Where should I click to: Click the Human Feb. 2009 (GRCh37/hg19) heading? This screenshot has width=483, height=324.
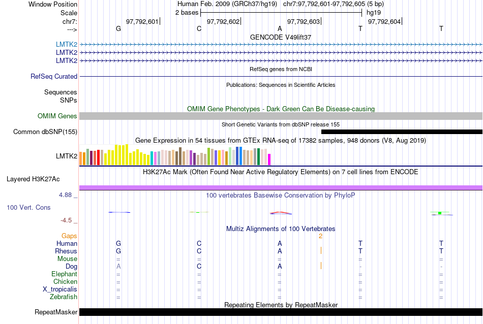(227, 4)
